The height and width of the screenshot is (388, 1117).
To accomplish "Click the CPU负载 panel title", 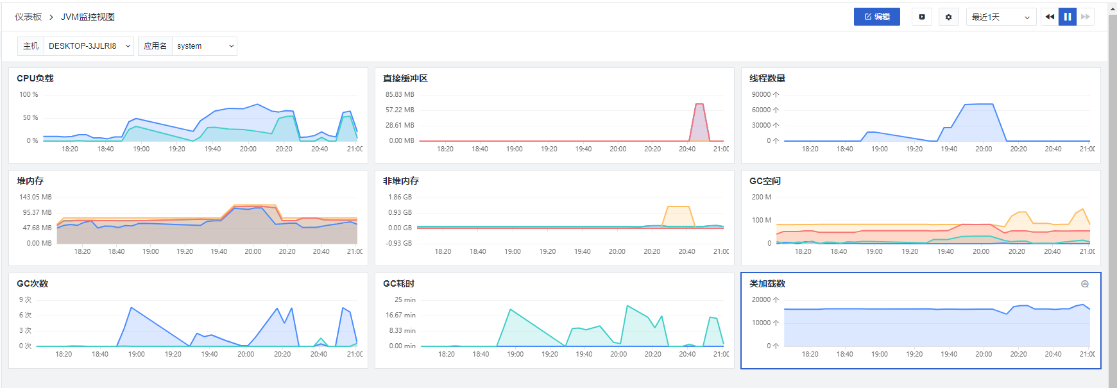I will click(x=35, y=78).
